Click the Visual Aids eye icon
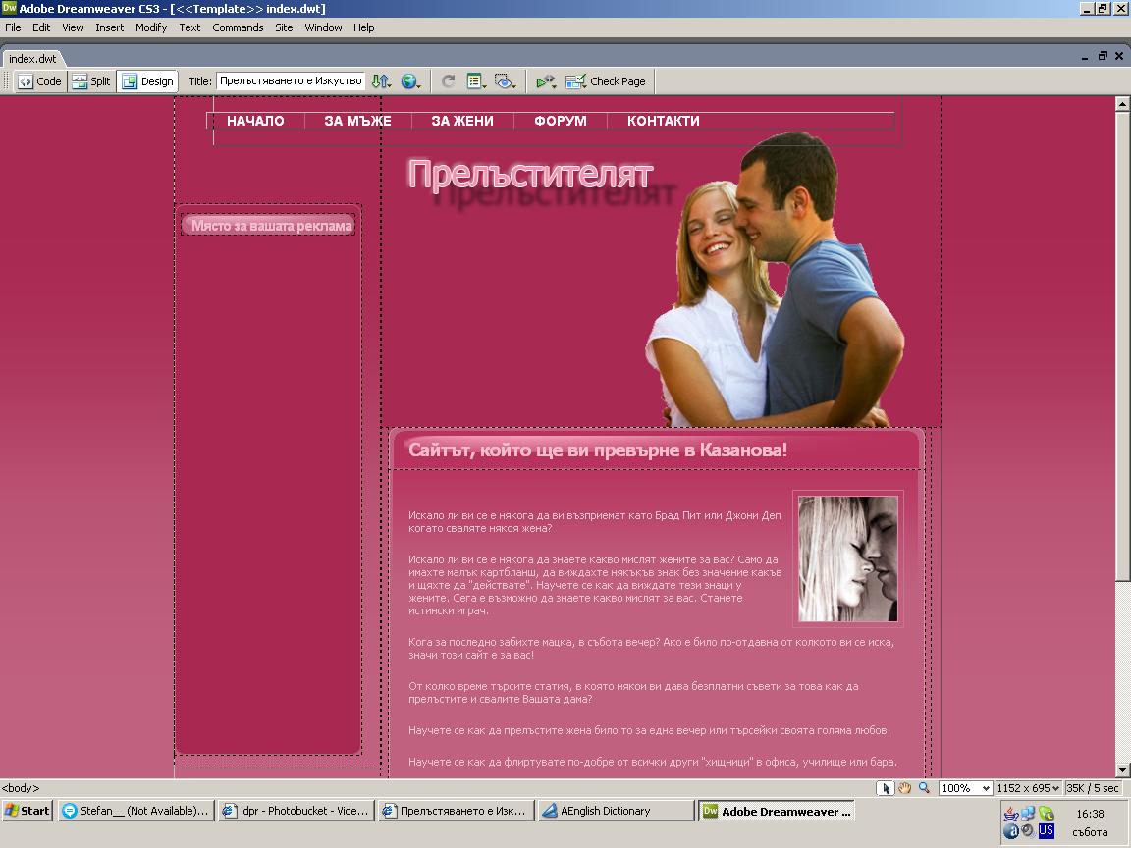 click(505, 81)
